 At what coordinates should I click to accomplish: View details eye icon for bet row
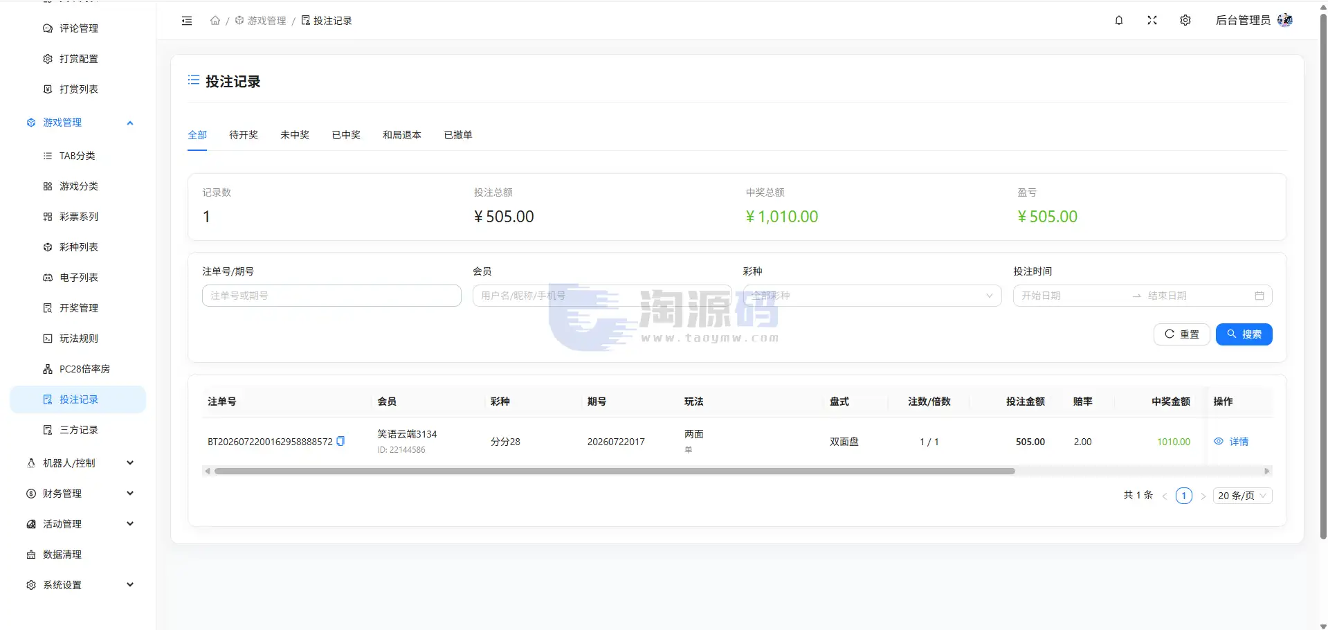(1219, 441)
